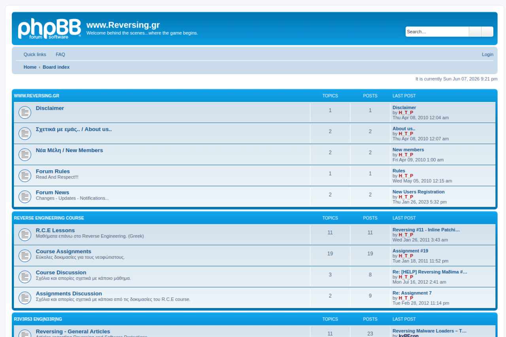Click the phpBB forum software logo
506x337 pixels.
49,28
